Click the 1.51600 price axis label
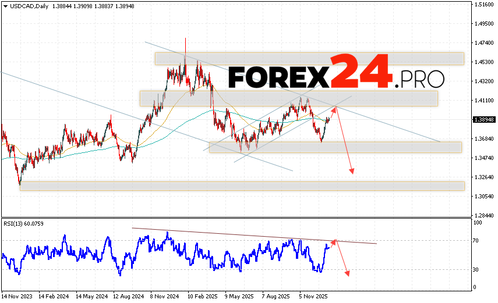 tap(483, 5)
